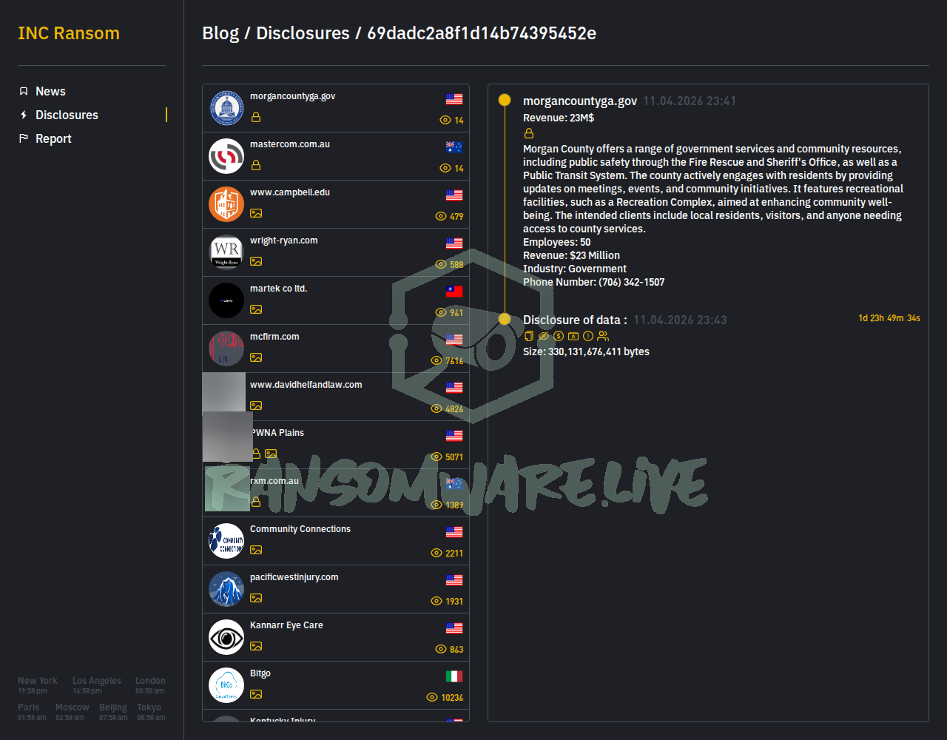Click the lock icon under morgancountyga.gov entry
The width and height of the screenshot is (947, 740).
click(256, 117)
